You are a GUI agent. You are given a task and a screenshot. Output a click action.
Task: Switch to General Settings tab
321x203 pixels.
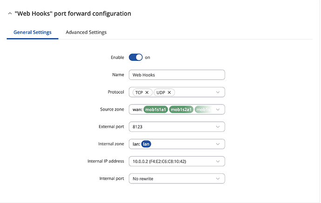(33, 33)
